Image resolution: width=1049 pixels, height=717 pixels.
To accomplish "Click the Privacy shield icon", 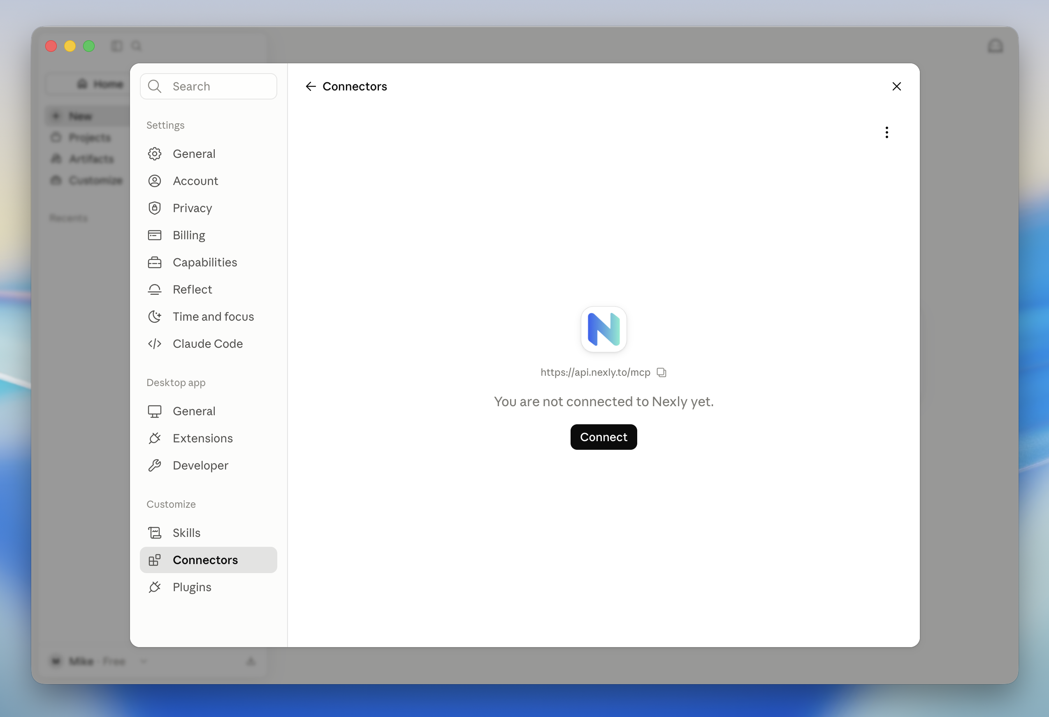I will click(154, 208).
